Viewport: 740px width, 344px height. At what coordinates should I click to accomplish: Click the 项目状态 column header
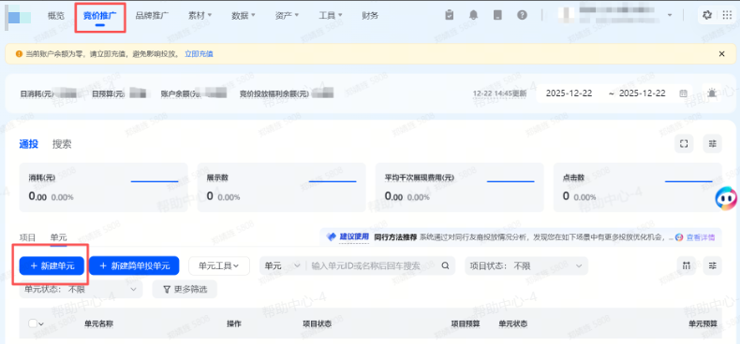click(317, 323)
